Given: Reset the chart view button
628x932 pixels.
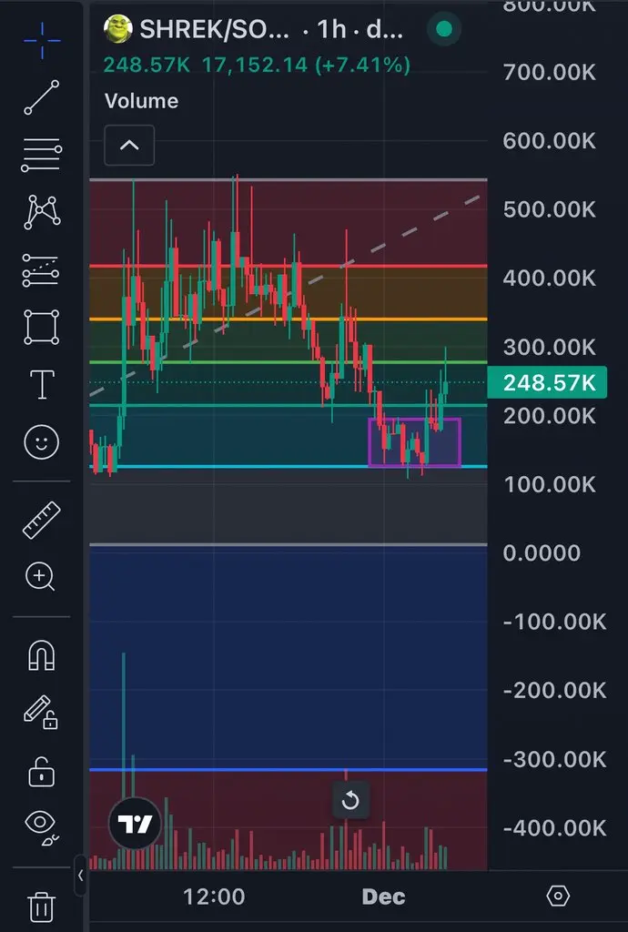Looking at the screenshot, I should coord(350,800).
